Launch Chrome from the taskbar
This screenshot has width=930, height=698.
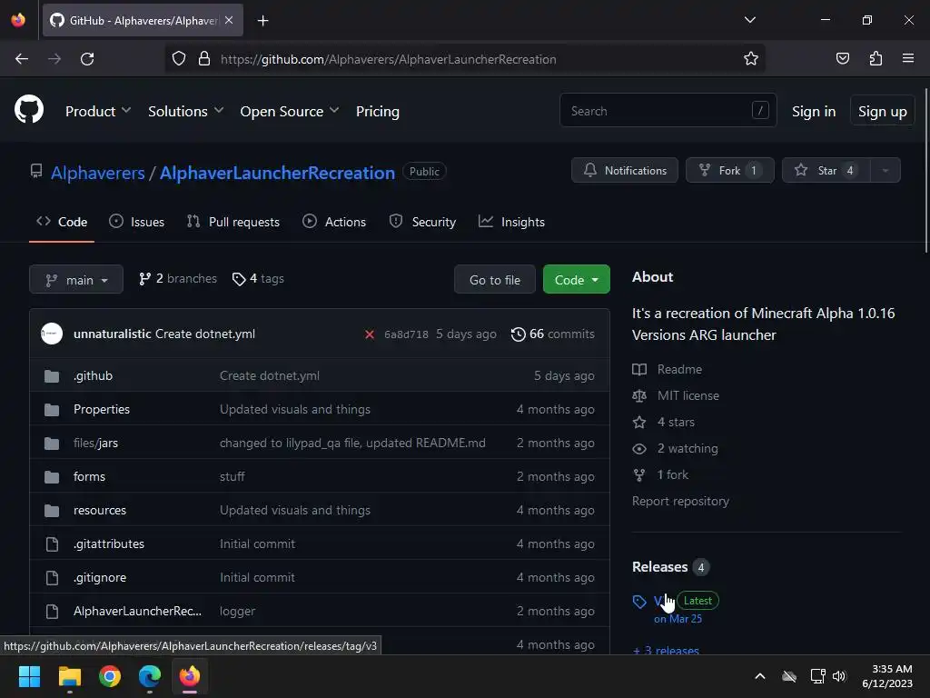click(110, 676)
